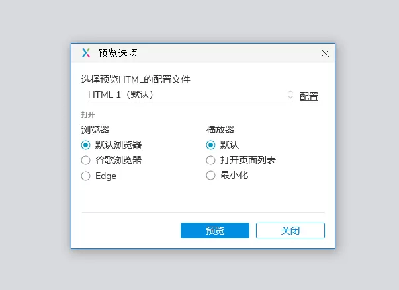Click the horizontal separator above the buttons
The height and width of the screenshot is (290, 399).
[x=203, y=212]
